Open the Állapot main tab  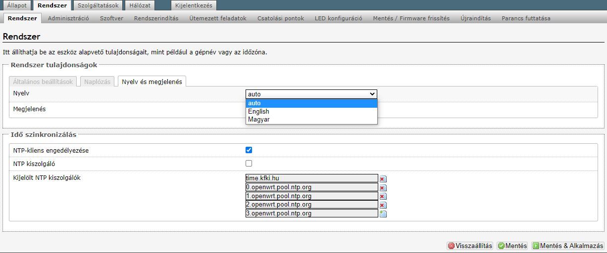[x=17, y=5]
